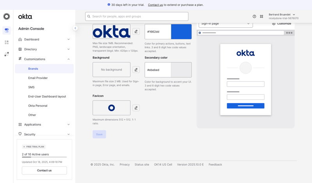
Task: Select Brands in Customizations menu
Action: tap(44, 69)
